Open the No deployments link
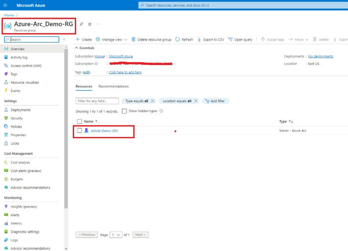Screen dimensions: 348x251 point(321,56)
